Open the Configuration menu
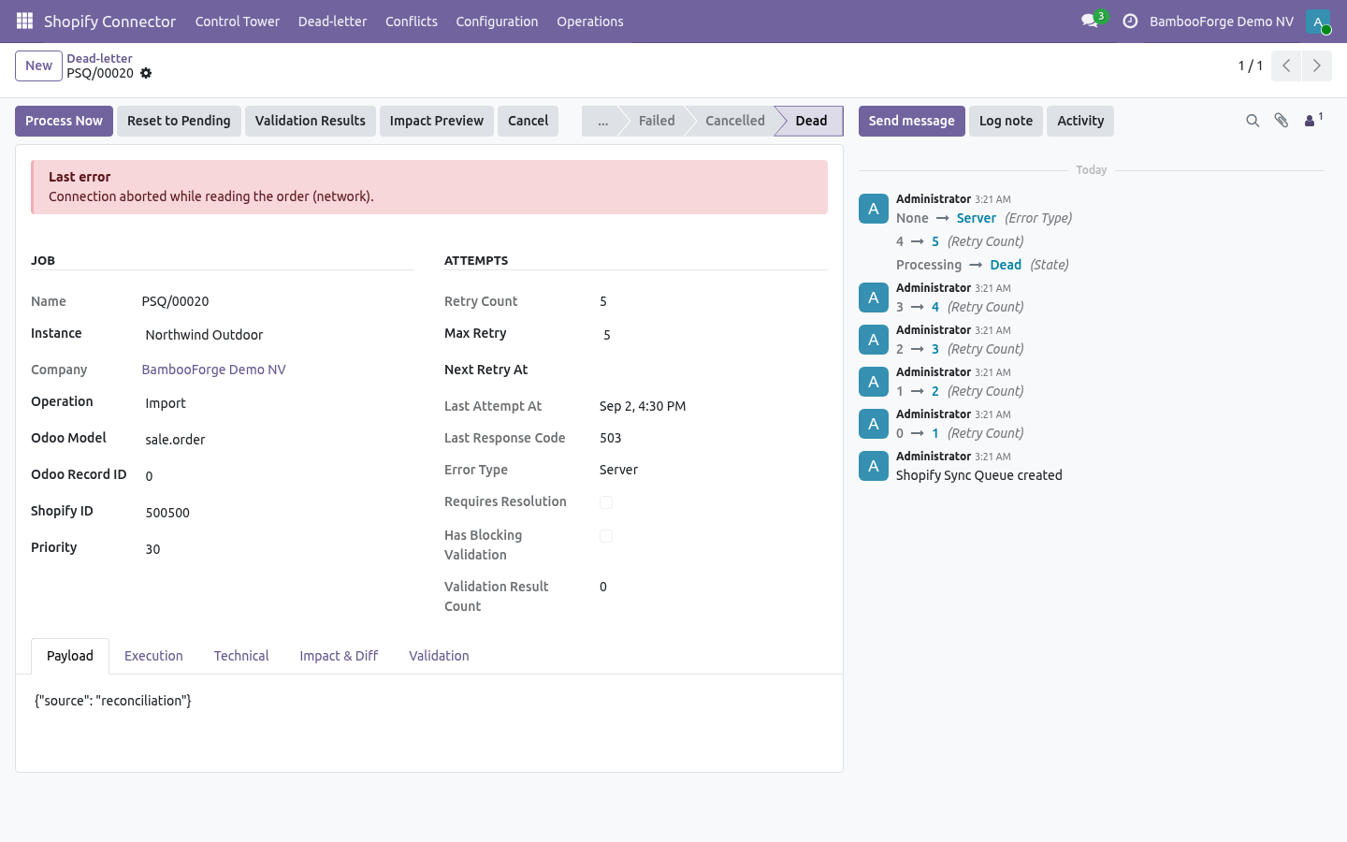Screen dimensions: 1347x842 pos(497,22)
